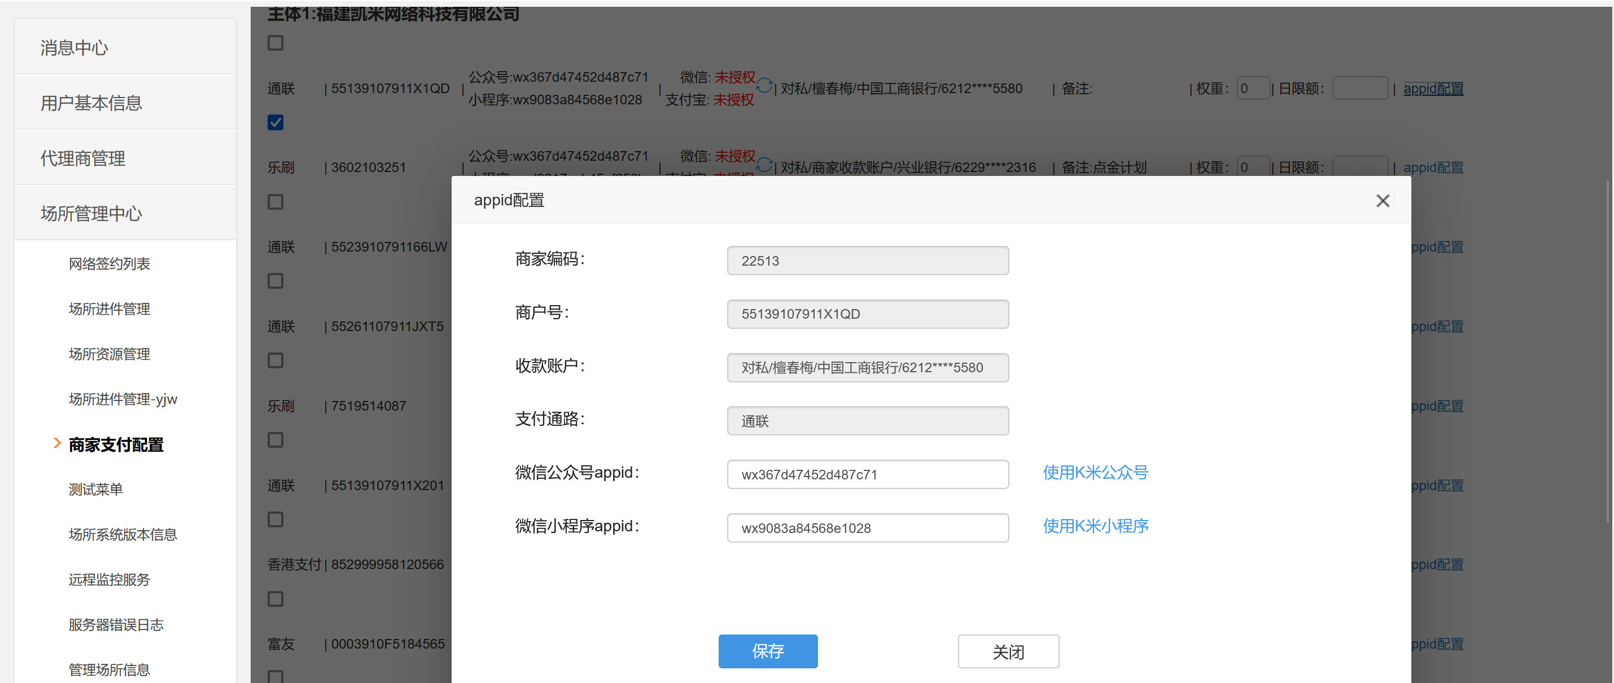Collapse 场所管理中心 sidebar section
Image resolution: width=1614 pixels, height=683 pixels.
pyautogui.click(x=125, y=213)
